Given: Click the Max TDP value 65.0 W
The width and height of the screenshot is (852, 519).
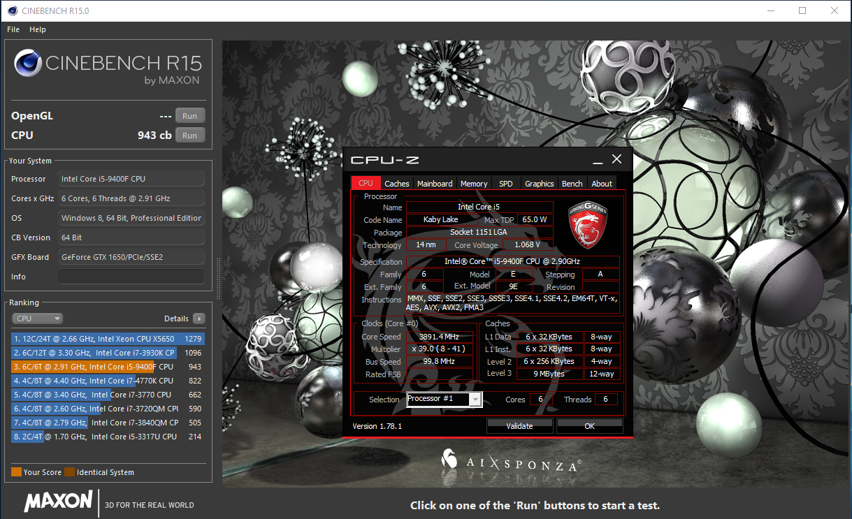Looking at the screenshot, I should pyautogui.click(x=535, y=219).
